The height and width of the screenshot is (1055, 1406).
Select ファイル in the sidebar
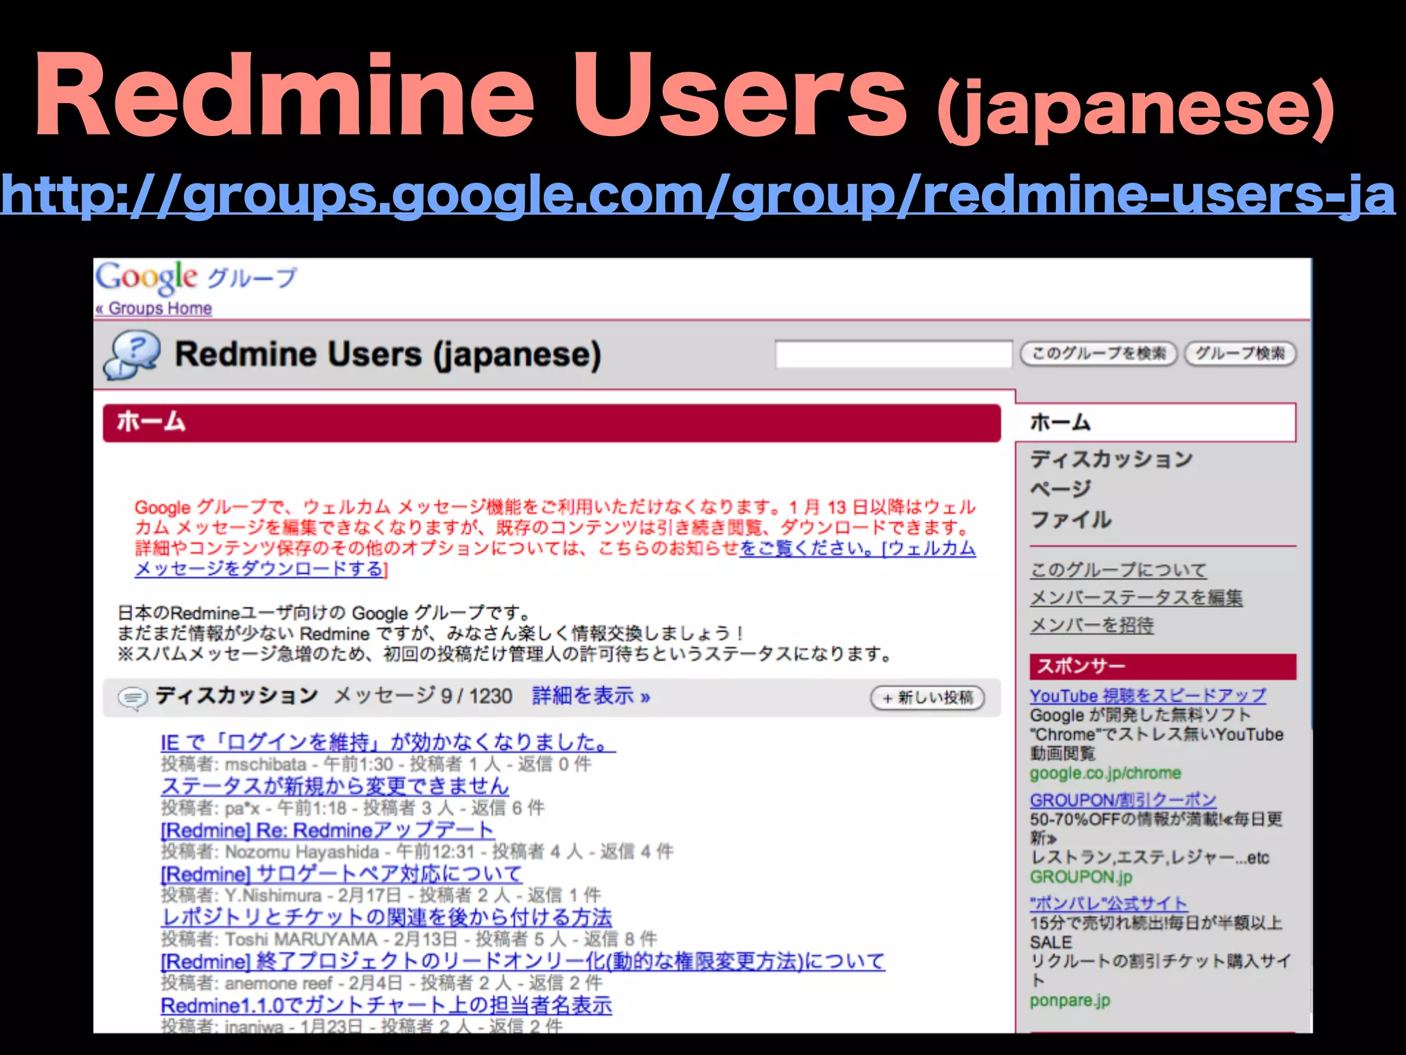pyautogui.click(x=1071, y=520)
